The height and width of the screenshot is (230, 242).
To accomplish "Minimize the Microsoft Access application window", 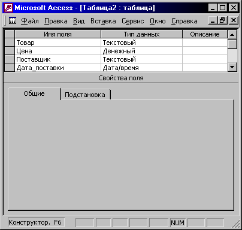I will (213, 8).
